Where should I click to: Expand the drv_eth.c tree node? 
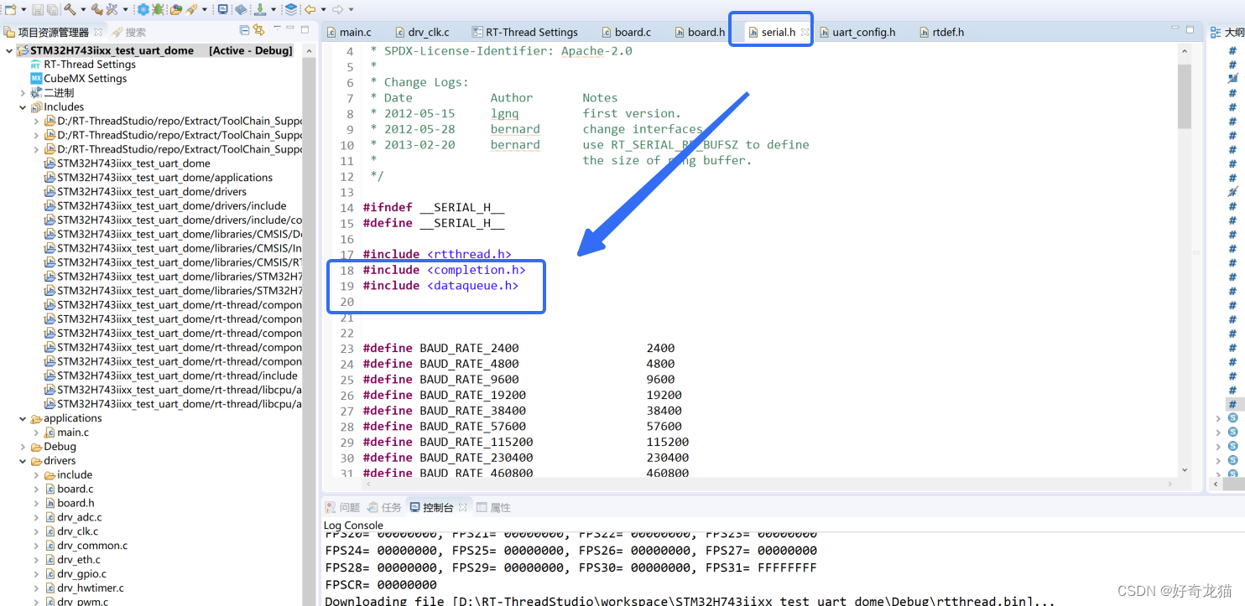tap(36, 560)
